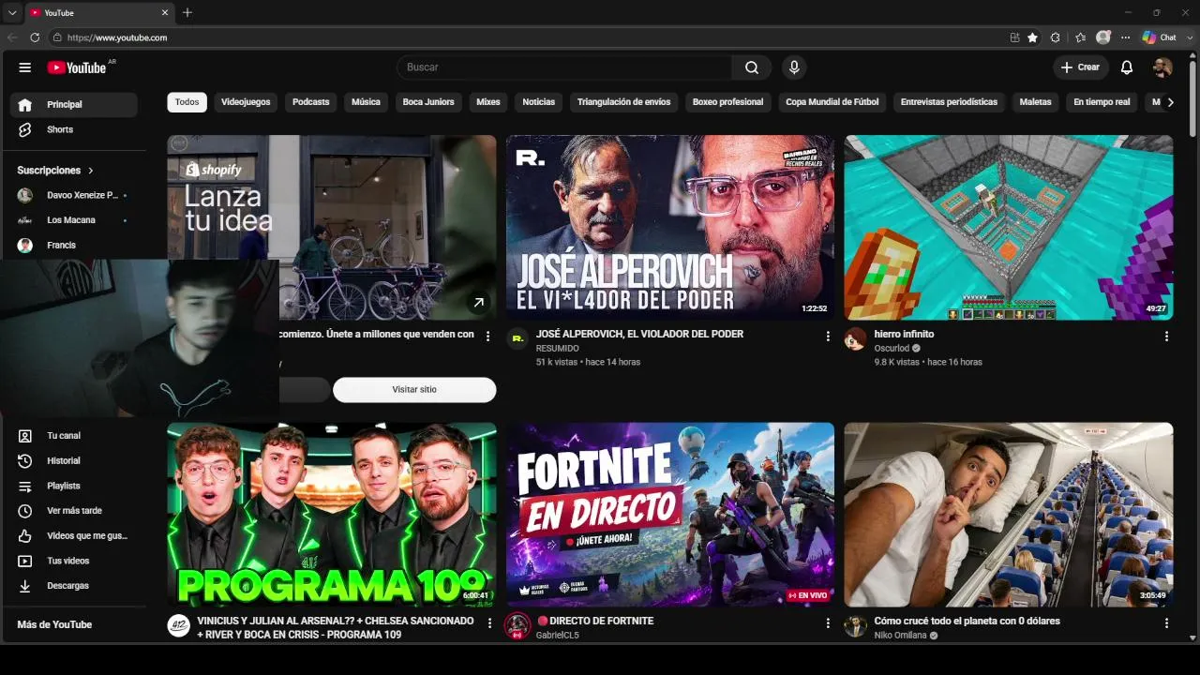Open a new browser tab

point(187,12)
